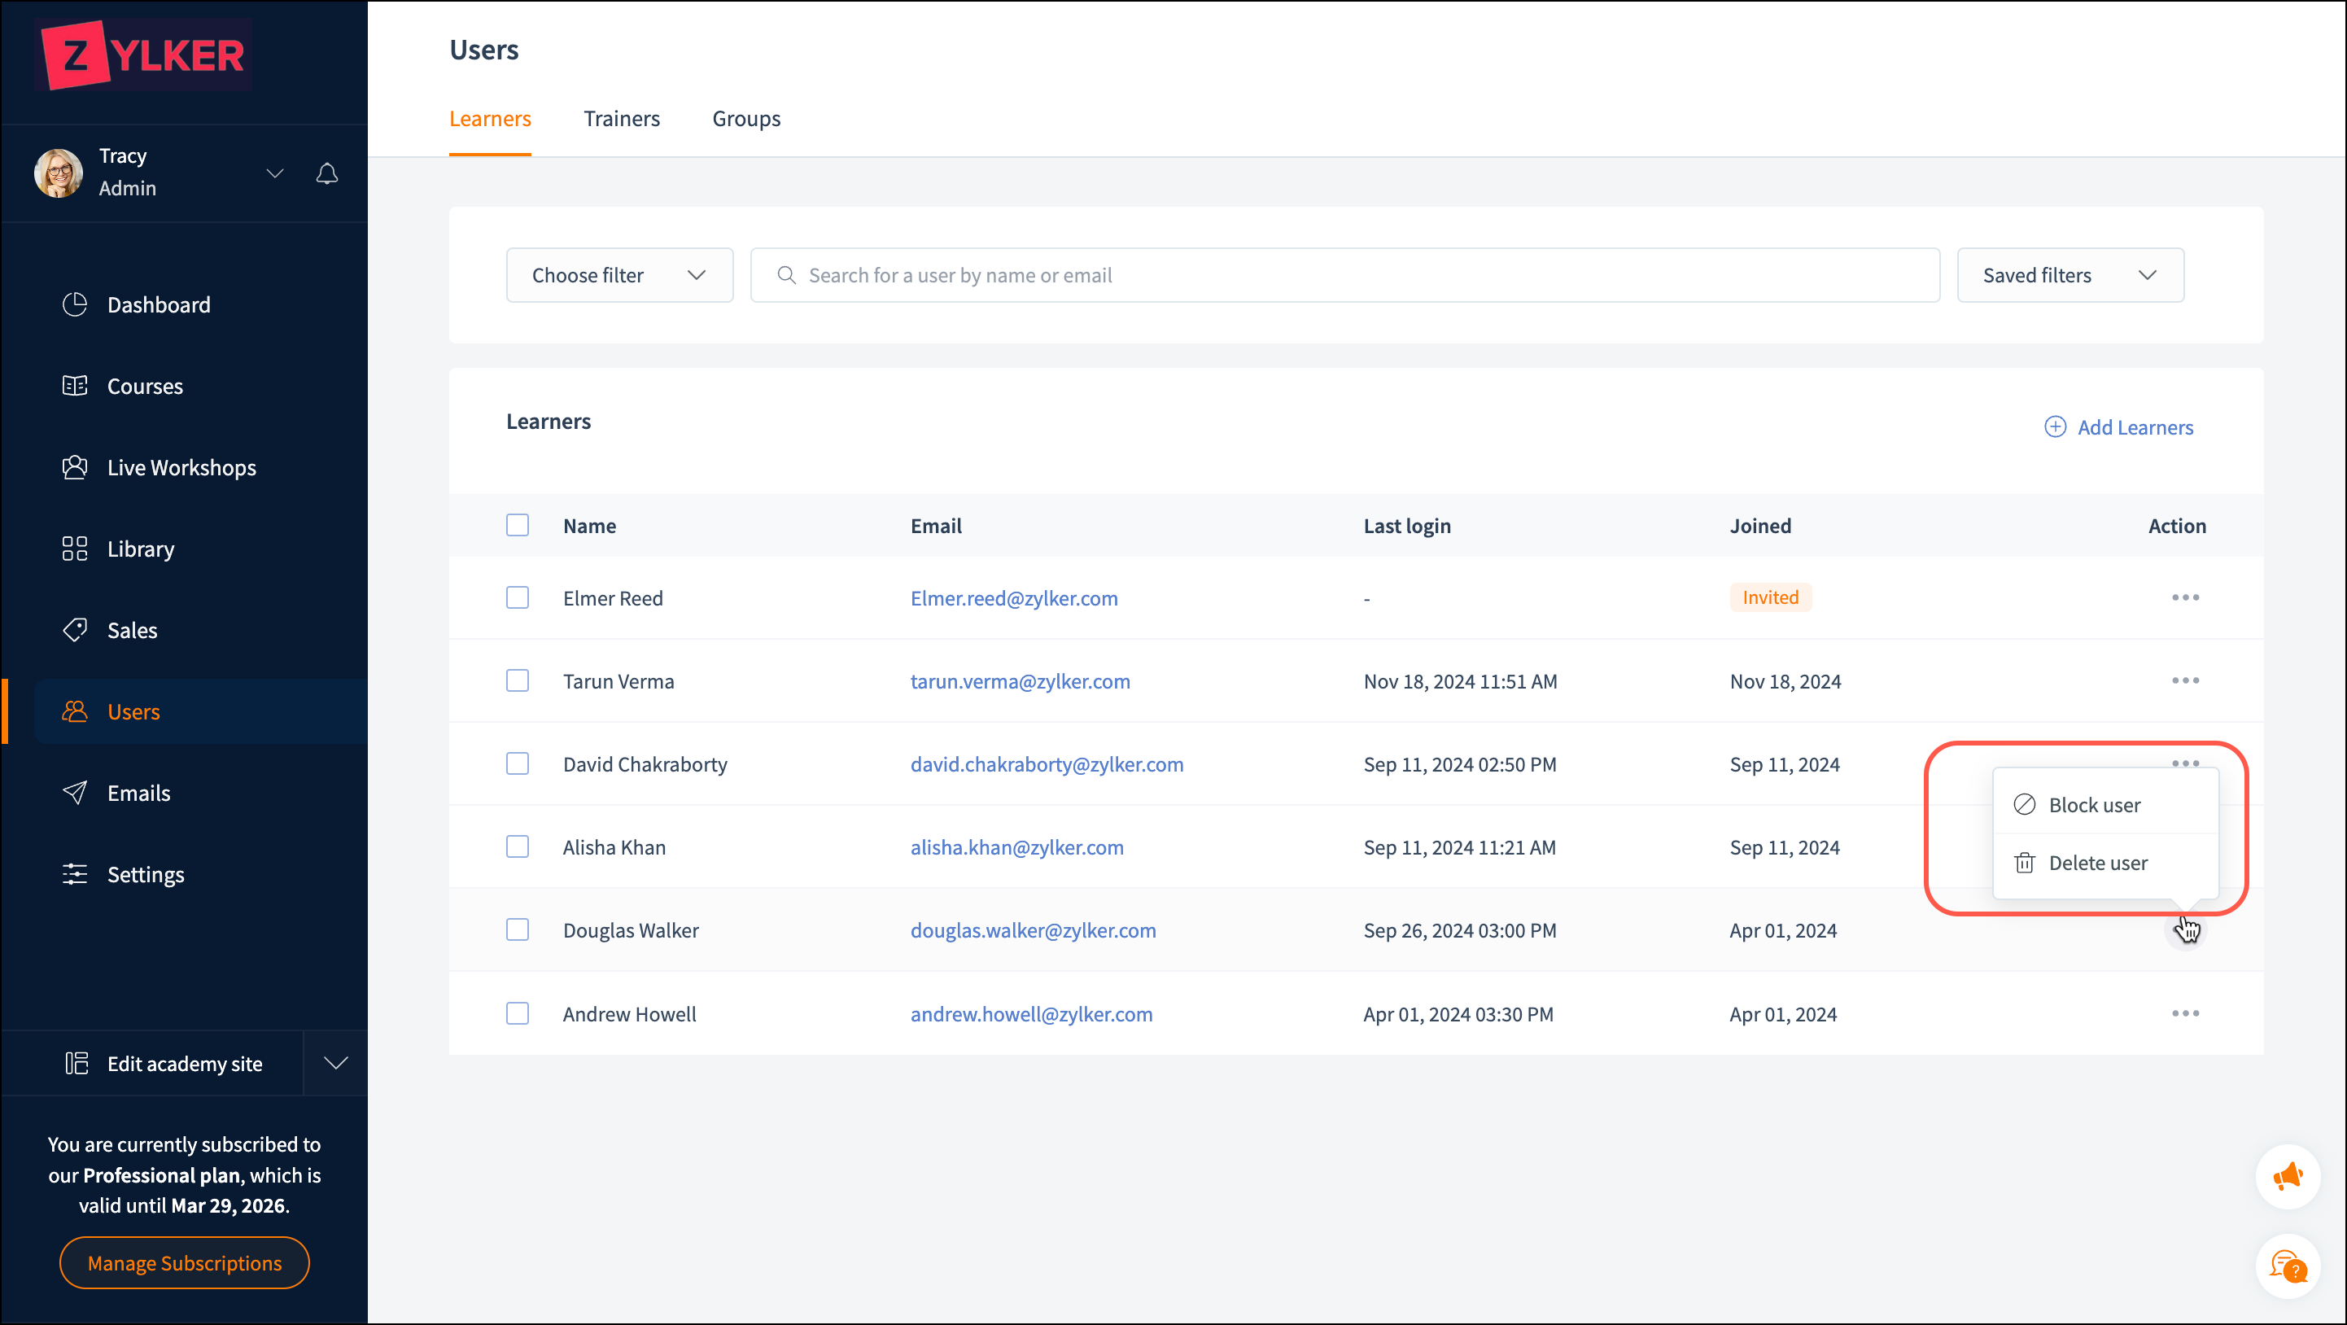
Task: Select all learners with header checkbox
Action: 518,525
